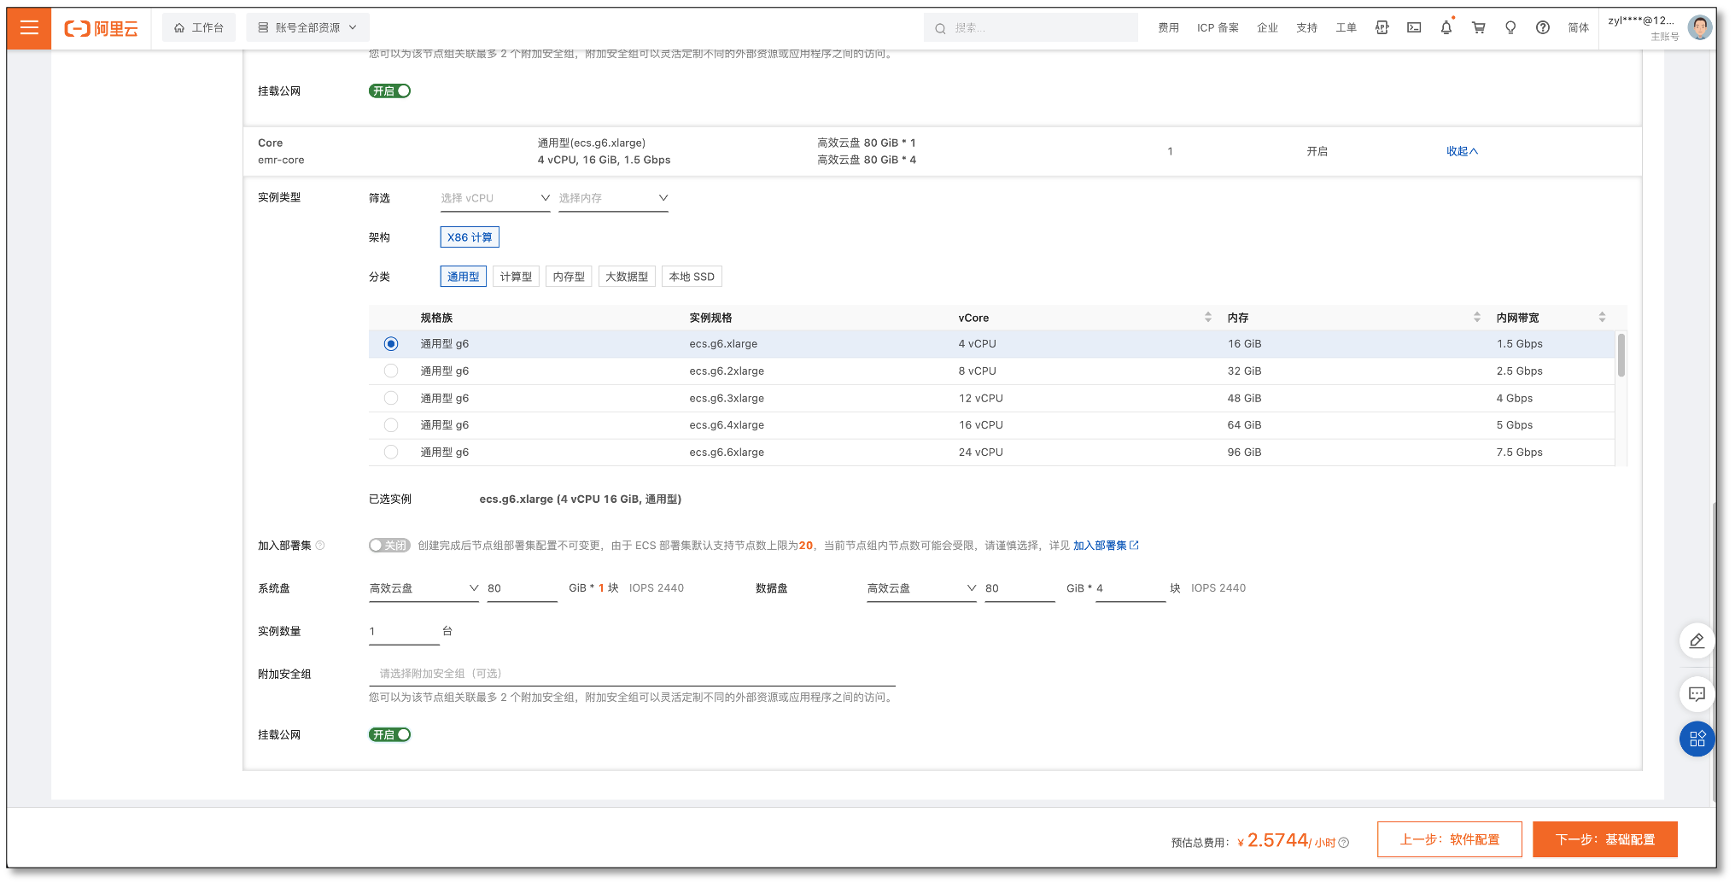This screenshot has height=888, width=1735.
Task: Open the feedback chat floating button
Action: (1697, 694)
